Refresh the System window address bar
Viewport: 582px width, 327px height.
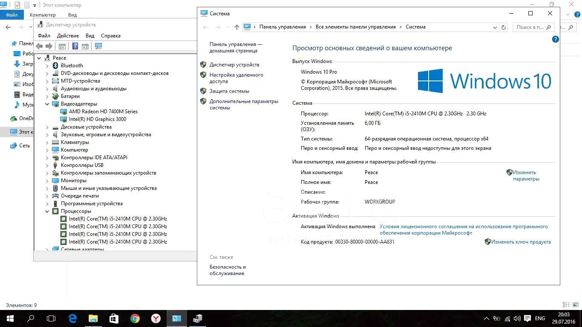click(x=504, y=27)
